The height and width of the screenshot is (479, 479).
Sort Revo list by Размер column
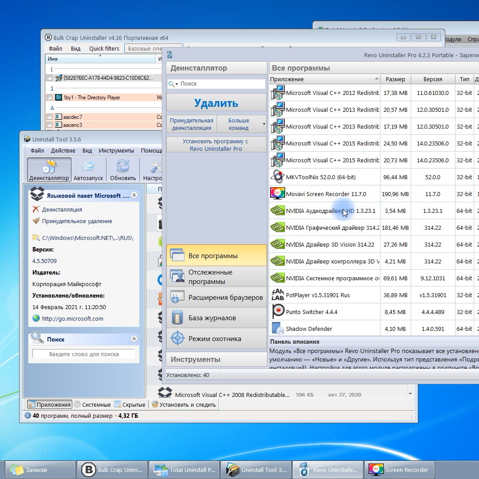pyautogui.click(x=395, y=79)
